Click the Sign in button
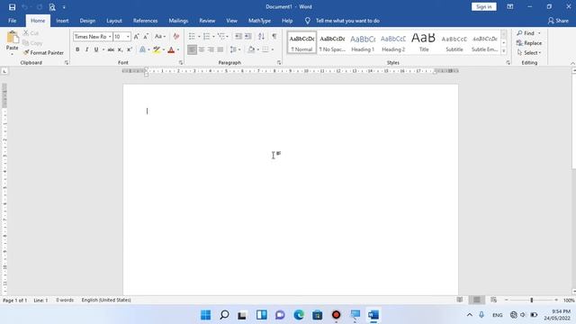 484,7
